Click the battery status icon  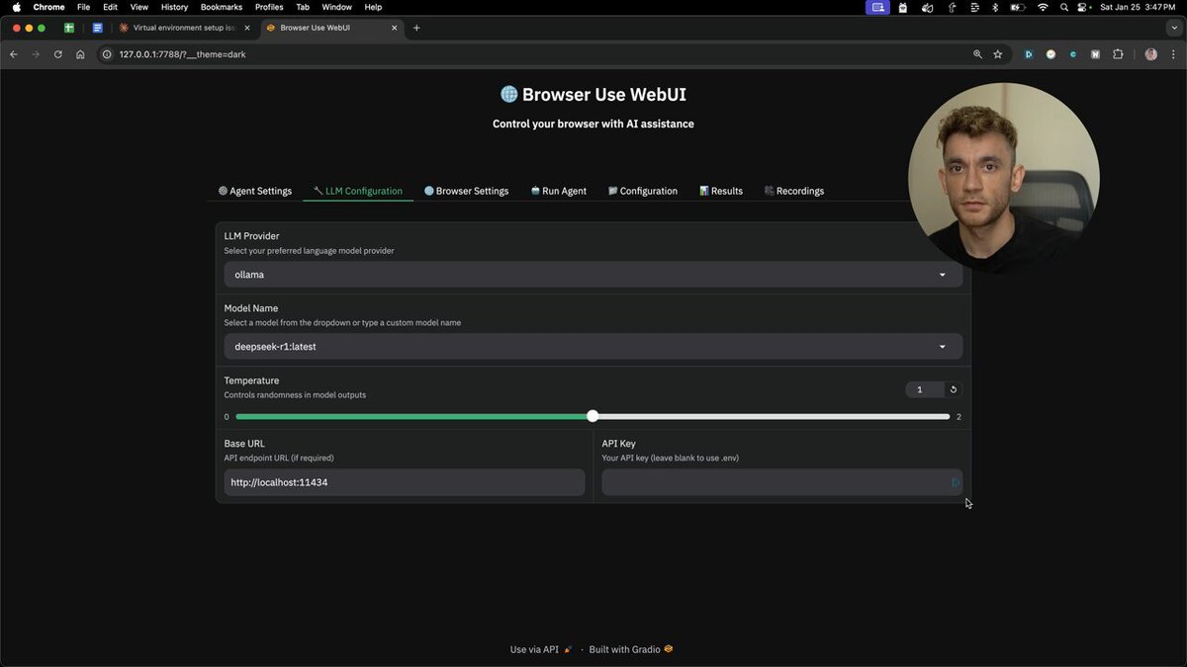[x=1018, y=7]
